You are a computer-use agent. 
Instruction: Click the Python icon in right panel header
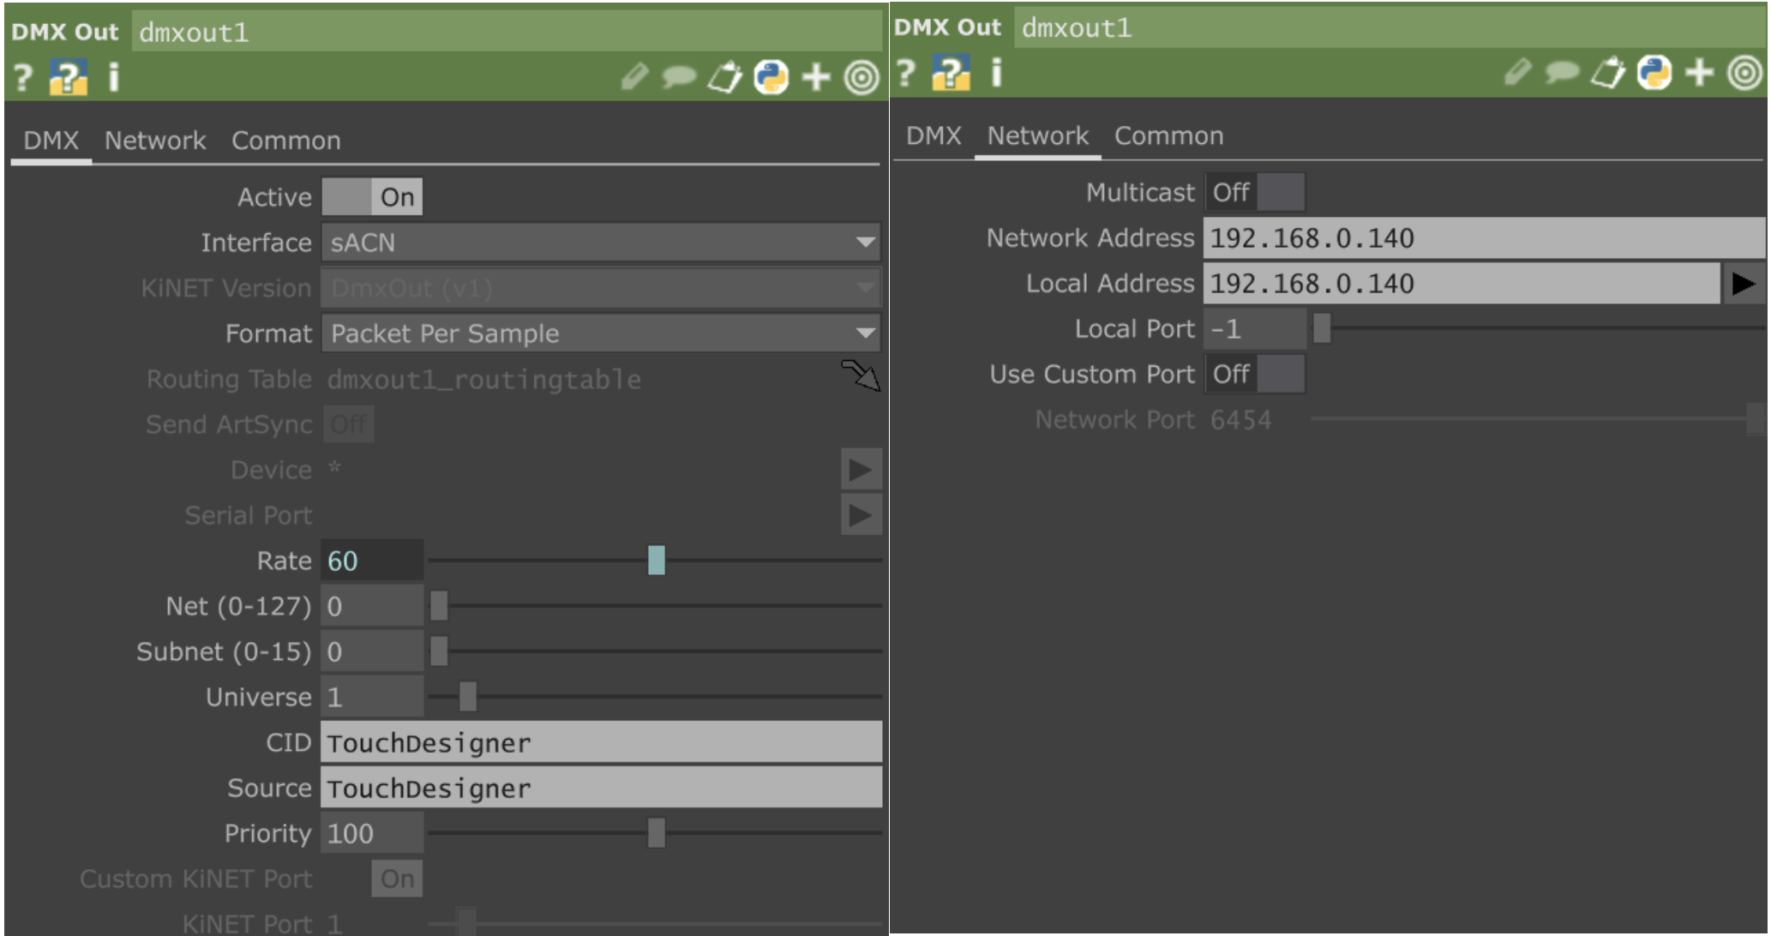point(1654,73)
